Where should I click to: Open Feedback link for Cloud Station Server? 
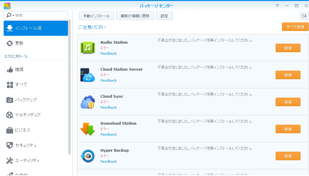[x=108, y=80]
